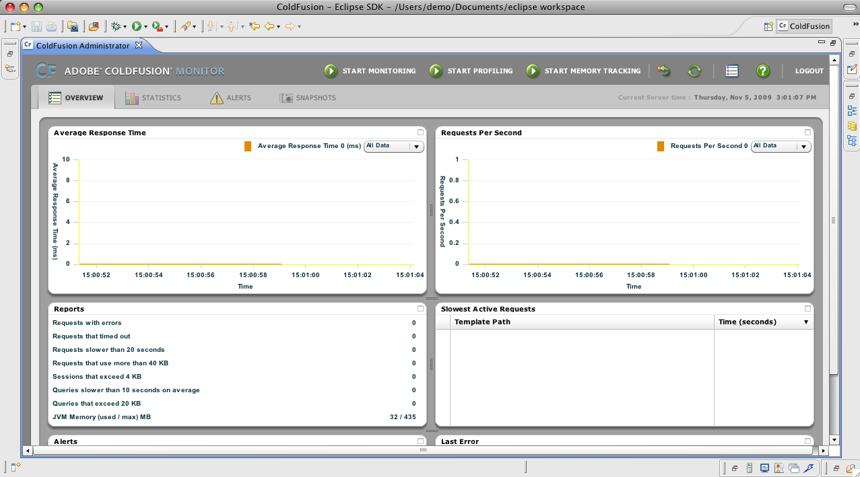Toggle the Requests Per Second panel checkbox

tap(807, 131)
